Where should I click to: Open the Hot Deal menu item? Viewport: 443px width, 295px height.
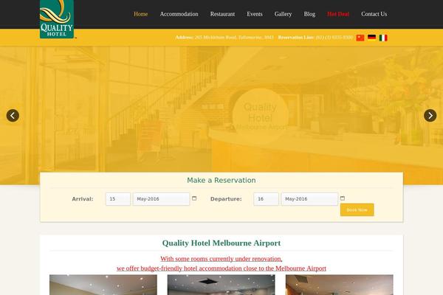click(x=338, y=14)
